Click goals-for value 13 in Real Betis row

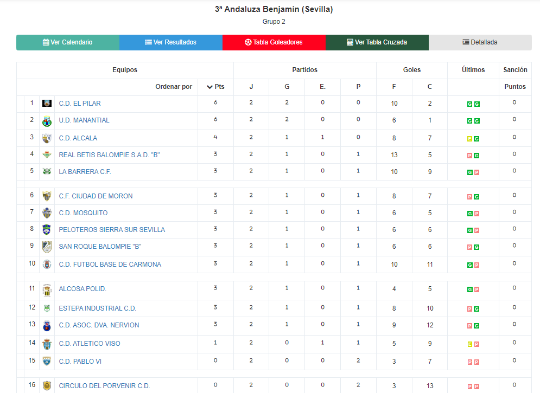tap(394, 155)
